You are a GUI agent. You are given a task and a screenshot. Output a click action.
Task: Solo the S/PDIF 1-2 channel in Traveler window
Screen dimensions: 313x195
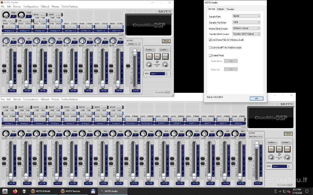coord(80,66)
